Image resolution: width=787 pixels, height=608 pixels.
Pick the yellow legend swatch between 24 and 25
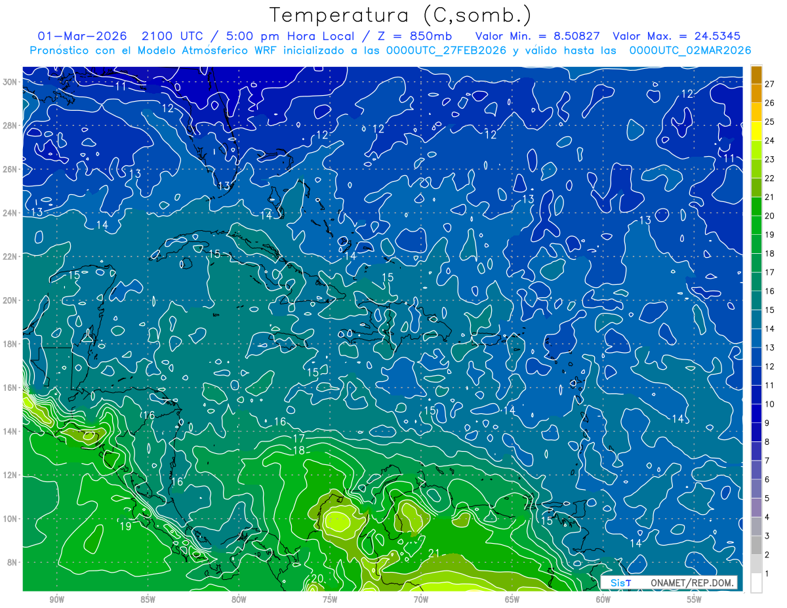[x=756, y=131]
